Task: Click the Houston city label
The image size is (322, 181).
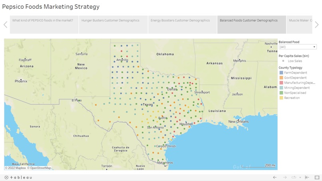Action: [186, 124]
